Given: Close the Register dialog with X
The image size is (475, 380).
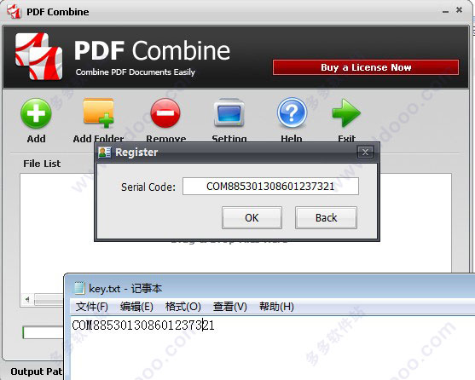Looking at the screenshot, I should 365,152.
